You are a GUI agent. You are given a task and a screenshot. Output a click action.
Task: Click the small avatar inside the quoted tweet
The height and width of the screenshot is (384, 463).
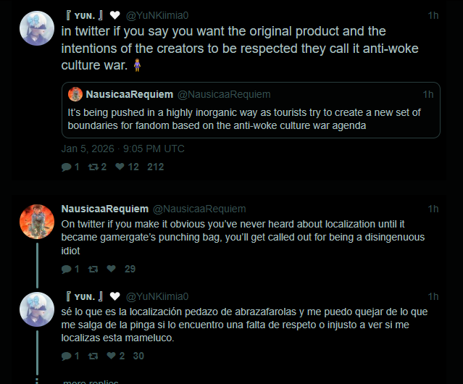[75, 94]
